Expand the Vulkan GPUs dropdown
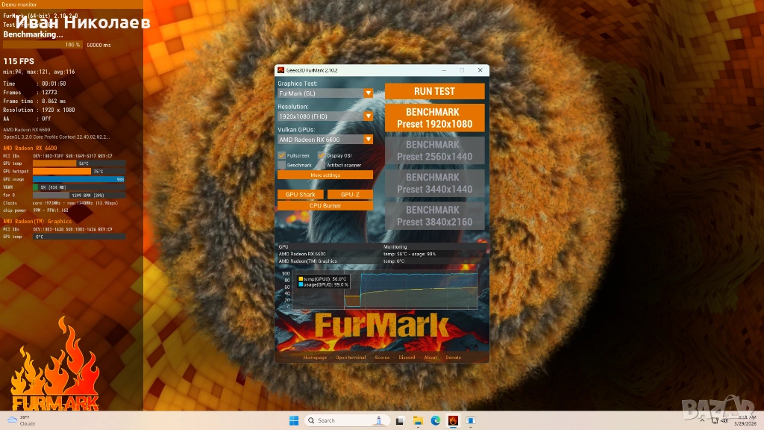This screenshot has width=764, height=430. (368, 140)
